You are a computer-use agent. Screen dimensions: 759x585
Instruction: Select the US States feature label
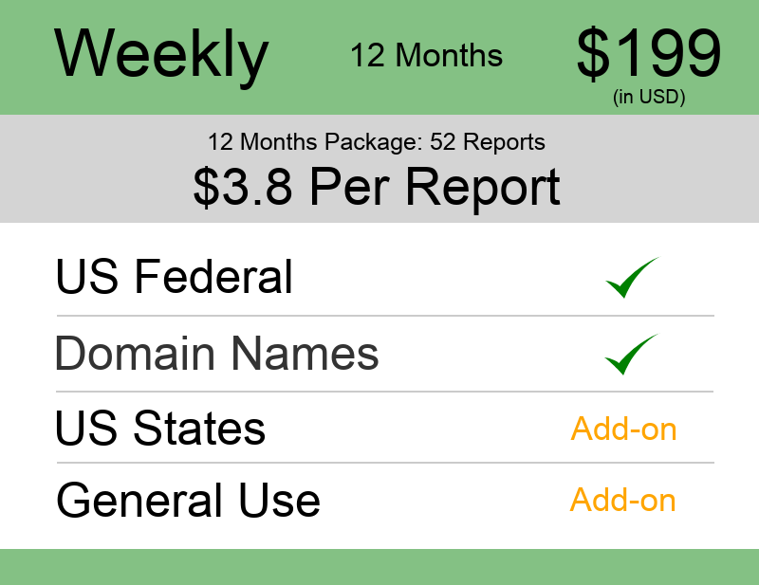160,428
